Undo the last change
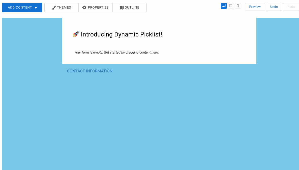 274,7
